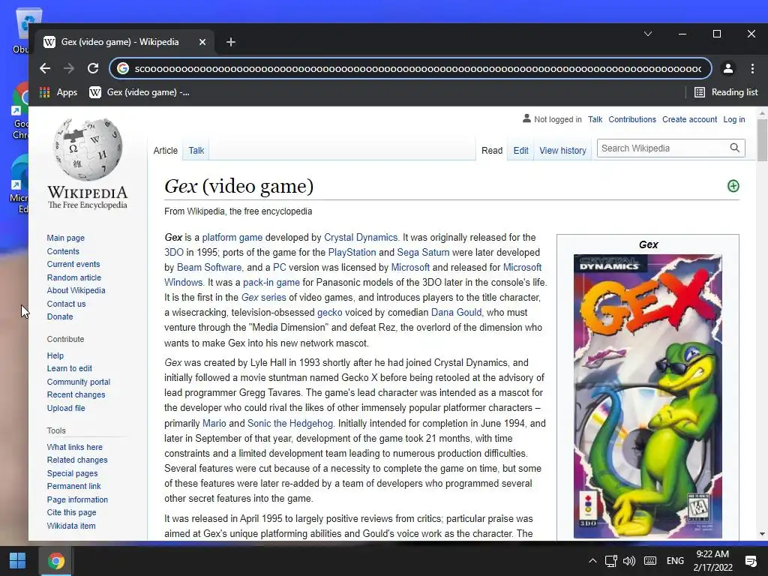Open the Gex bookmark in bookmarks bar

coord(139,92)
